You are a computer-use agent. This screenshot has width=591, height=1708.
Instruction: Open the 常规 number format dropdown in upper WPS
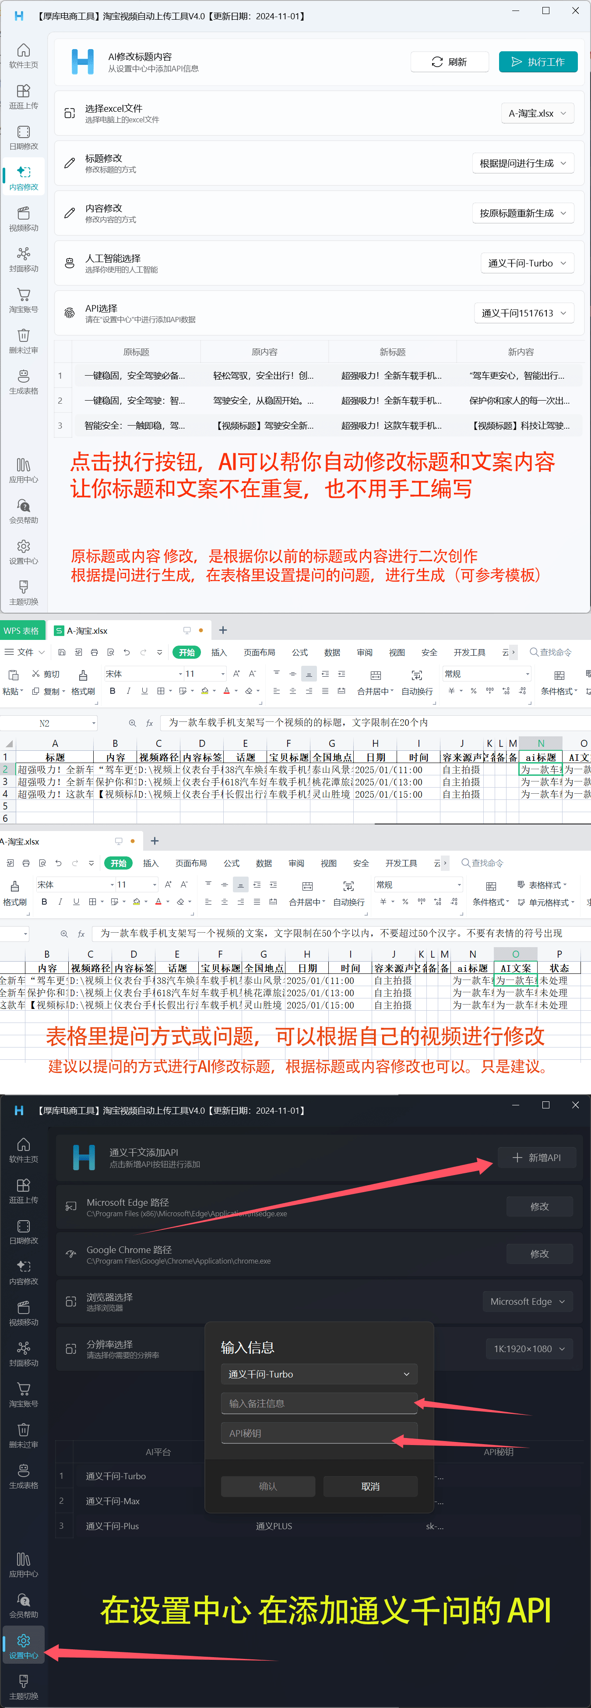pyautogui.click(x=487, y=674)
